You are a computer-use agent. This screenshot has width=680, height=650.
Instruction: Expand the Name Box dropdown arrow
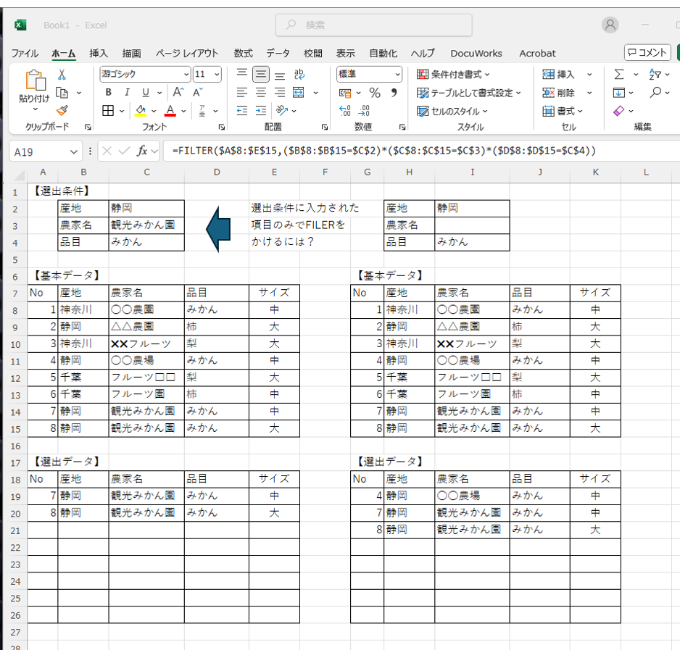pos(74,151)
